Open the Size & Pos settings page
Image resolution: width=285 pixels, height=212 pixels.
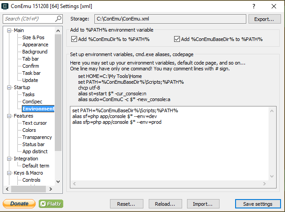(x=33, y=37)
